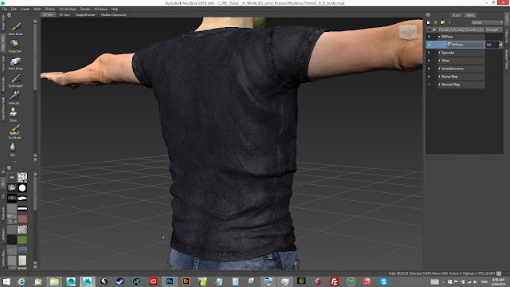Toggle visibility of the Specular channel
This screenshot has height=287, width=510.
(429, 53)
